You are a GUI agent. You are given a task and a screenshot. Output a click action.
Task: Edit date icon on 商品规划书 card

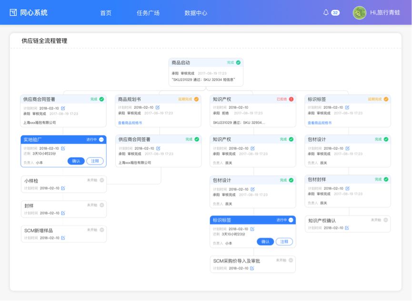(158, 107)
